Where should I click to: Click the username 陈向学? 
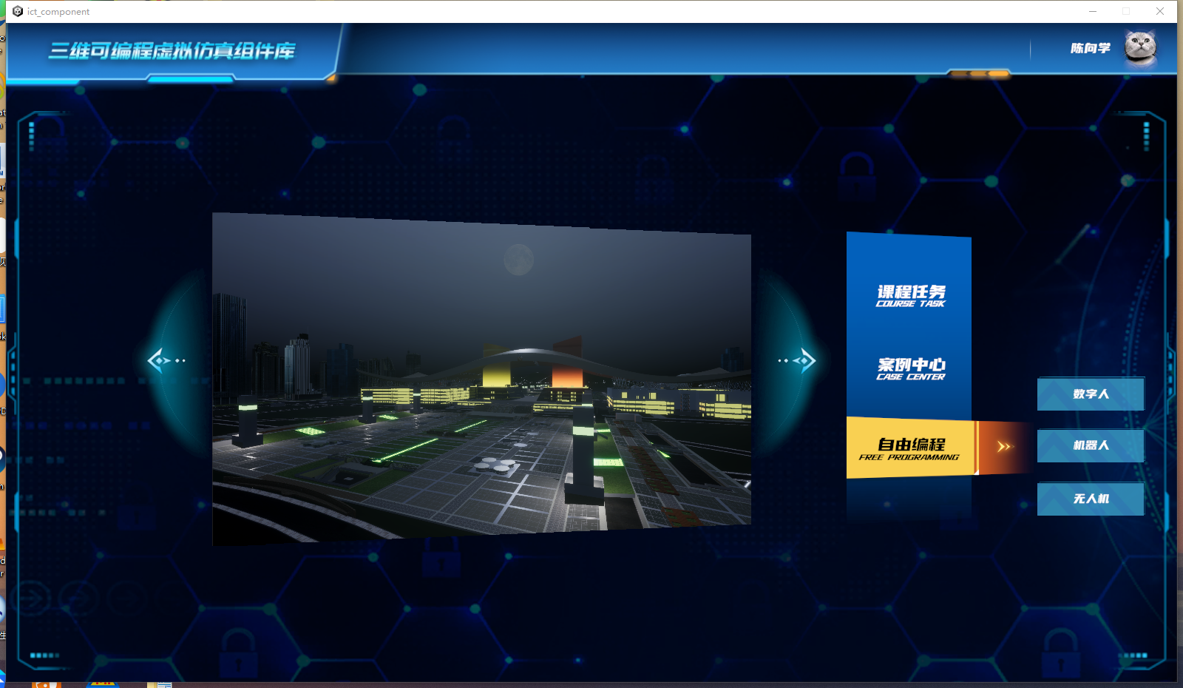pos(1090,48)
